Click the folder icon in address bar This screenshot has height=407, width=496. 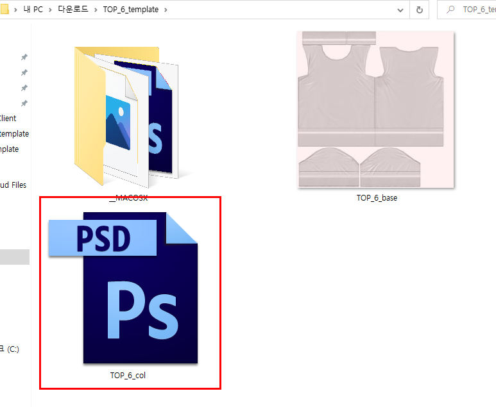[x=4, y=9]
